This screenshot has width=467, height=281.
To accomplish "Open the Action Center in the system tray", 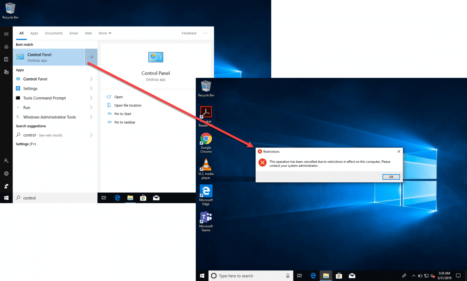I will click(x=458, y=276).
